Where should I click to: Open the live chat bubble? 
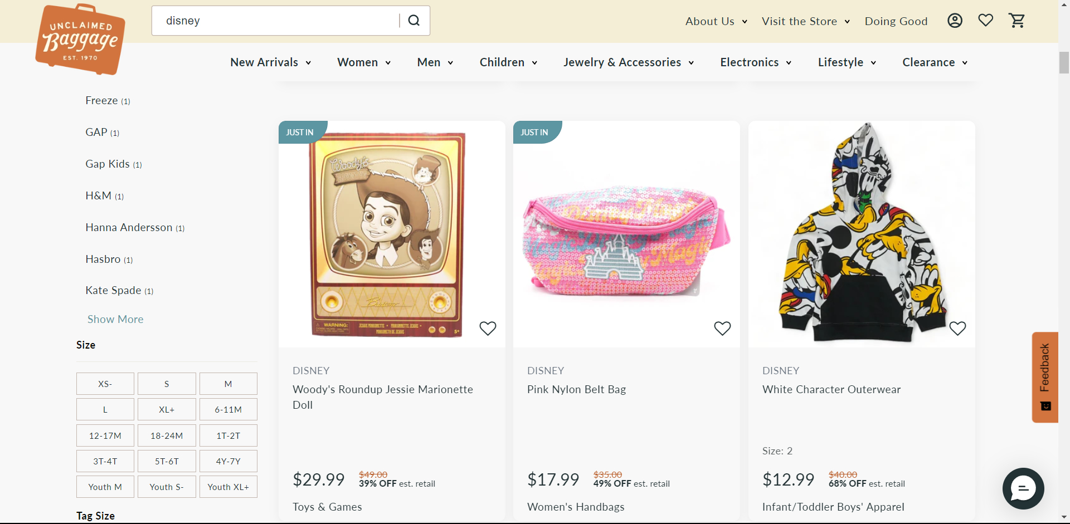1023,488
